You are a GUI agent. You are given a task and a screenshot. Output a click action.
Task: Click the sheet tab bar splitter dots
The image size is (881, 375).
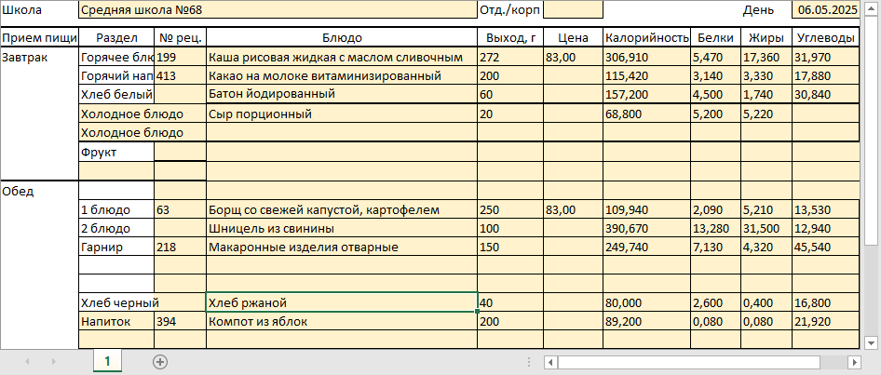[528, 362]
